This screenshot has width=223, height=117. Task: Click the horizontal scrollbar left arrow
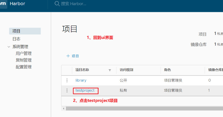pyautogui.click(x=64, y=109)
